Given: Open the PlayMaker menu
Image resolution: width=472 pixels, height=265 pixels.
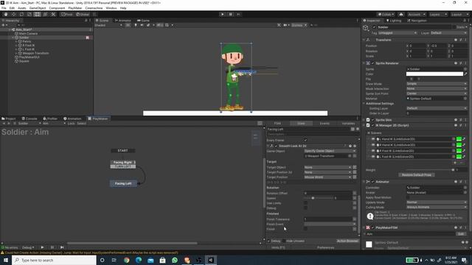Looking at the screenshot, I should tap(75, 8).
